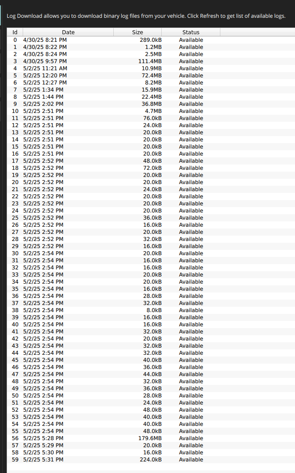Select log 9 dated 5/2/25 2:02 PM
This screenshot has width=295, height=473.
151,104
